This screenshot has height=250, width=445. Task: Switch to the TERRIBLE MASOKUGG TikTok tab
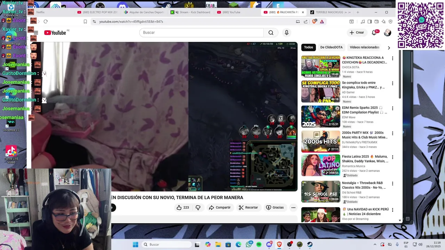tap(331, 12)
